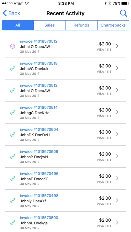Tap green checkmark beside JohngC DoeKHc
The height and width of the screenshot is (232, 131).
pos(12,112)
